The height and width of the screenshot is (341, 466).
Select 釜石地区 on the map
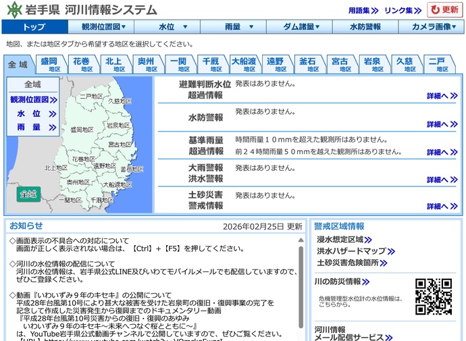[x=132, y=169]
